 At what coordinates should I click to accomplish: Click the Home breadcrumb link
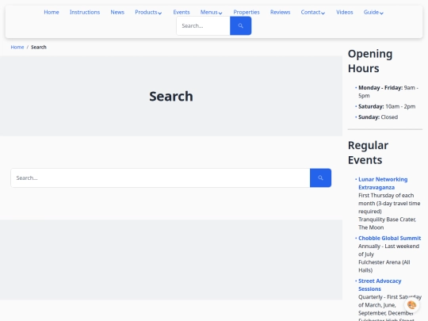(17, 48)
